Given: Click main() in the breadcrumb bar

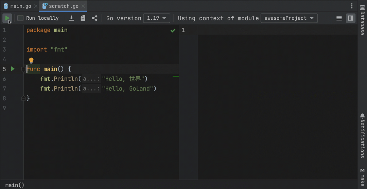Looking at the screenshot, I should click(x=15, y=185).
